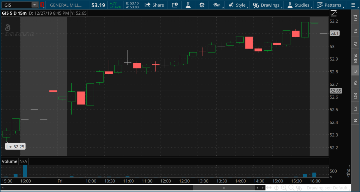Click the crosshair target icon below chart
Image resolution: width=360 pixels, height=192 pixels.
coord(276,188)
